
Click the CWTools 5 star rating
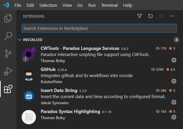[172, 49]
